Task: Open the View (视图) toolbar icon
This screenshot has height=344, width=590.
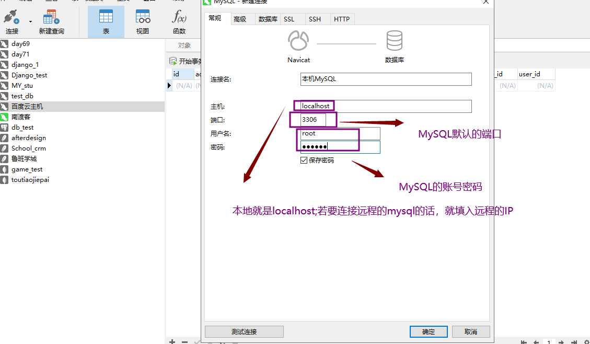Action: [143, 17]
